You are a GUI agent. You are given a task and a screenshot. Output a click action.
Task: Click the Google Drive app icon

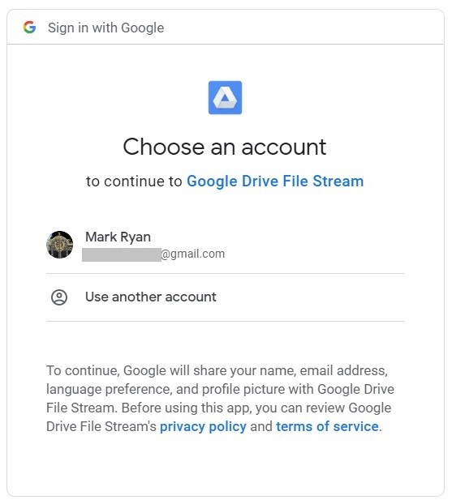click(x=225, y=98)
